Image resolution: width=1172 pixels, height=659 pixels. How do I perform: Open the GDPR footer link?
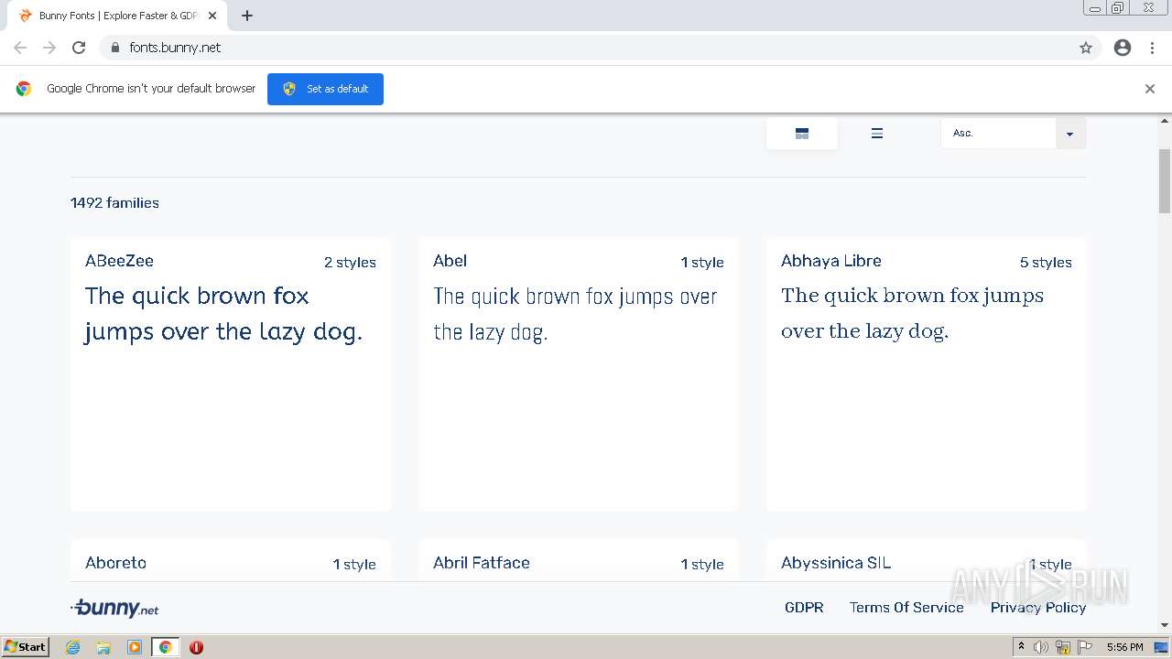[x=804, y=608]
